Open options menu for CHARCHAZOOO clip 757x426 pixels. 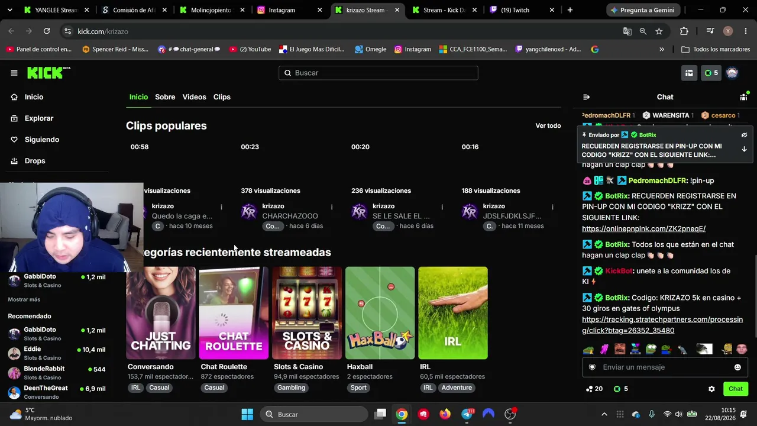point(332,206)
